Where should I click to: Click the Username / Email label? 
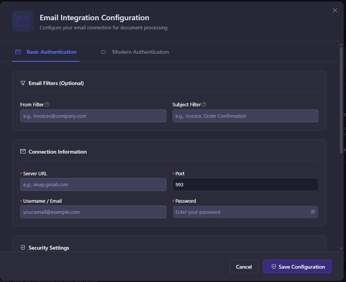click(42, 201)
